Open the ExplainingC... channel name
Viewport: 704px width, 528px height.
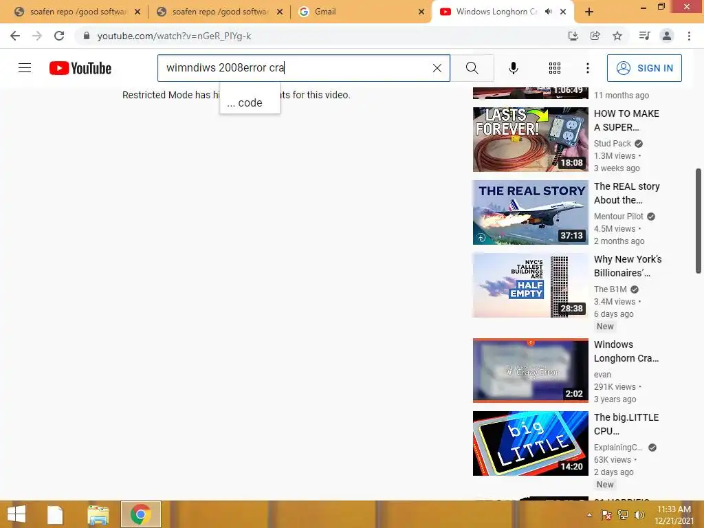(618, 447)
